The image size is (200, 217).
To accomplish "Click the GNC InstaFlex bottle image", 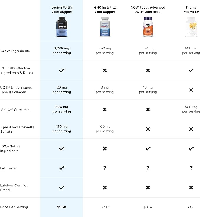I will tap(105, 27).
